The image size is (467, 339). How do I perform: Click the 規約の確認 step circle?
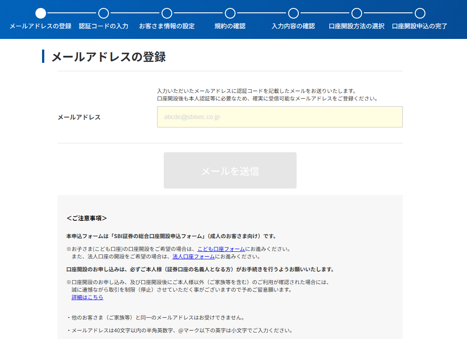tap(230, 13)
